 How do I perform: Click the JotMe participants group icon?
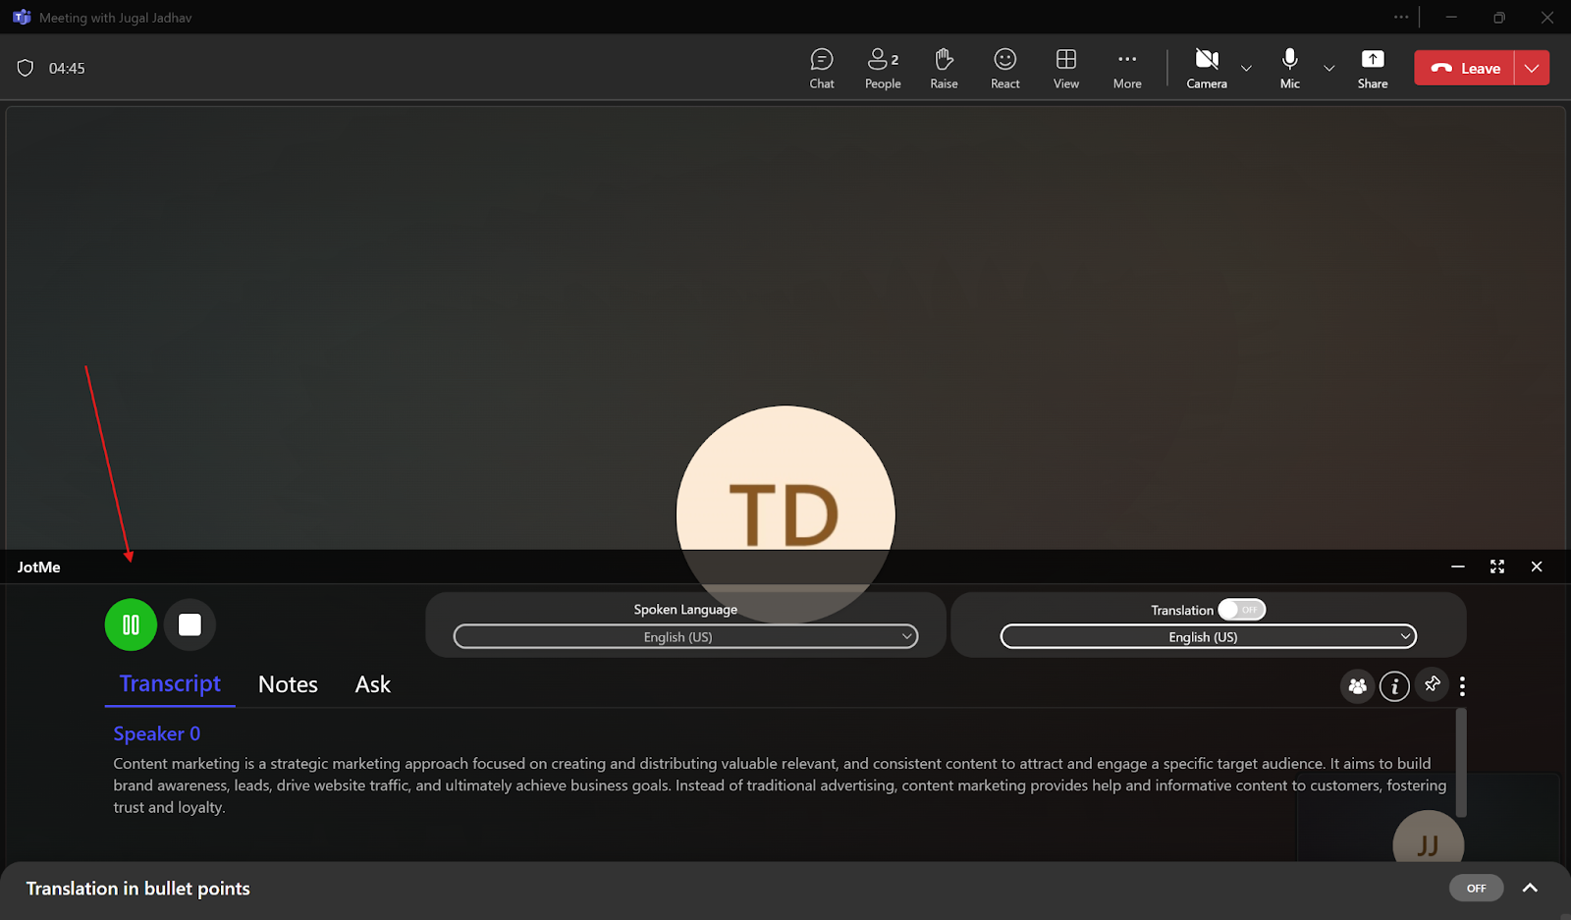point(1357,686)
